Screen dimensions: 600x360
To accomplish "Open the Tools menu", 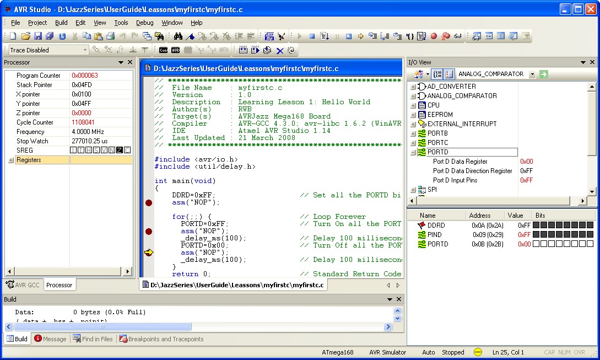I will click(x=121, y=23).
